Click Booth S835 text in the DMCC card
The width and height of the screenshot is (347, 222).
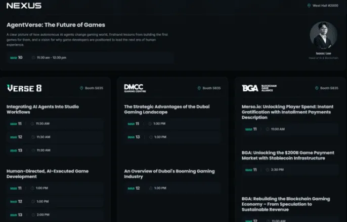coord(211,88)
